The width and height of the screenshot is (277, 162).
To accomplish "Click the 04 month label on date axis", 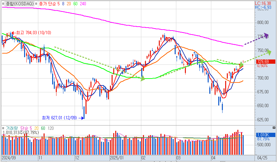I will pyautogui.click(x=213, y=158).
